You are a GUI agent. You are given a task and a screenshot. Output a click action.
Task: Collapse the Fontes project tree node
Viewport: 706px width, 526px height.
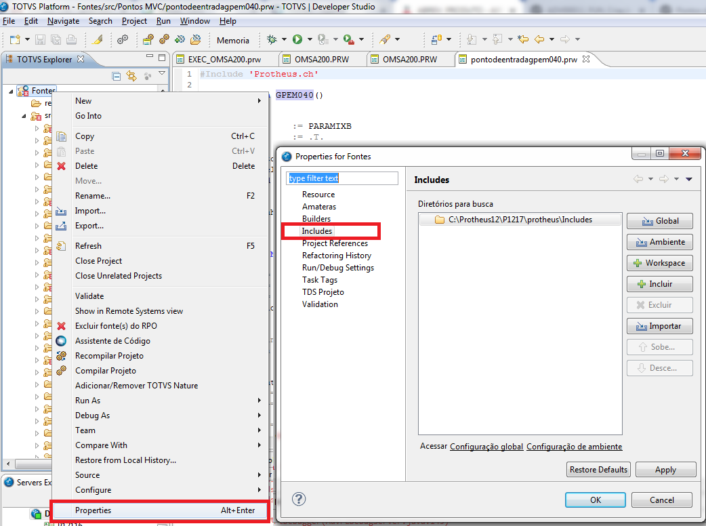pos(11,91)
